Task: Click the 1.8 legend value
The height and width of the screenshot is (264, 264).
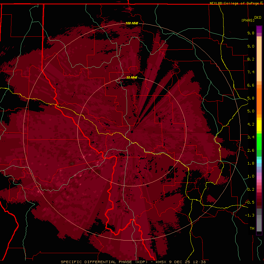Action: tap(251, 163)
